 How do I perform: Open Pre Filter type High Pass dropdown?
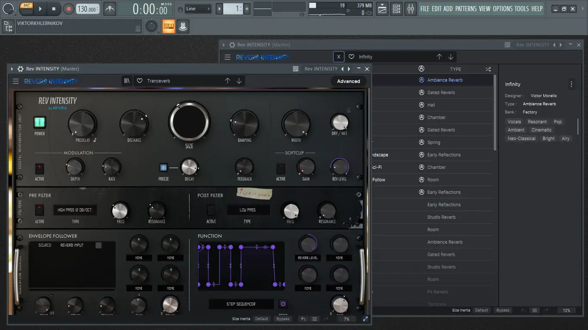click(x=75, y=210)
